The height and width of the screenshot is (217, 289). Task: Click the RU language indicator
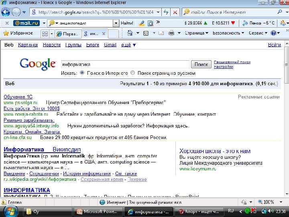tap(230, 211)
